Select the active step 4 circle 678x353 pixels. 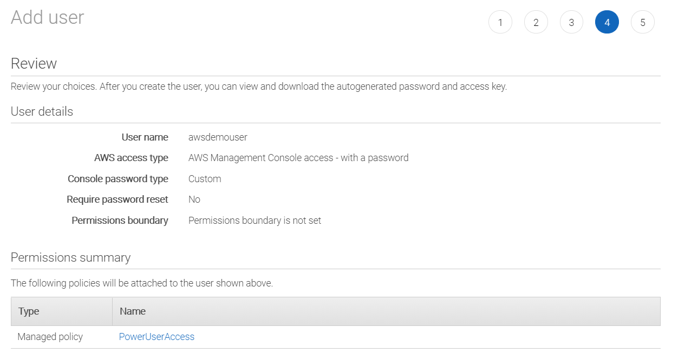tap(607, 22)
